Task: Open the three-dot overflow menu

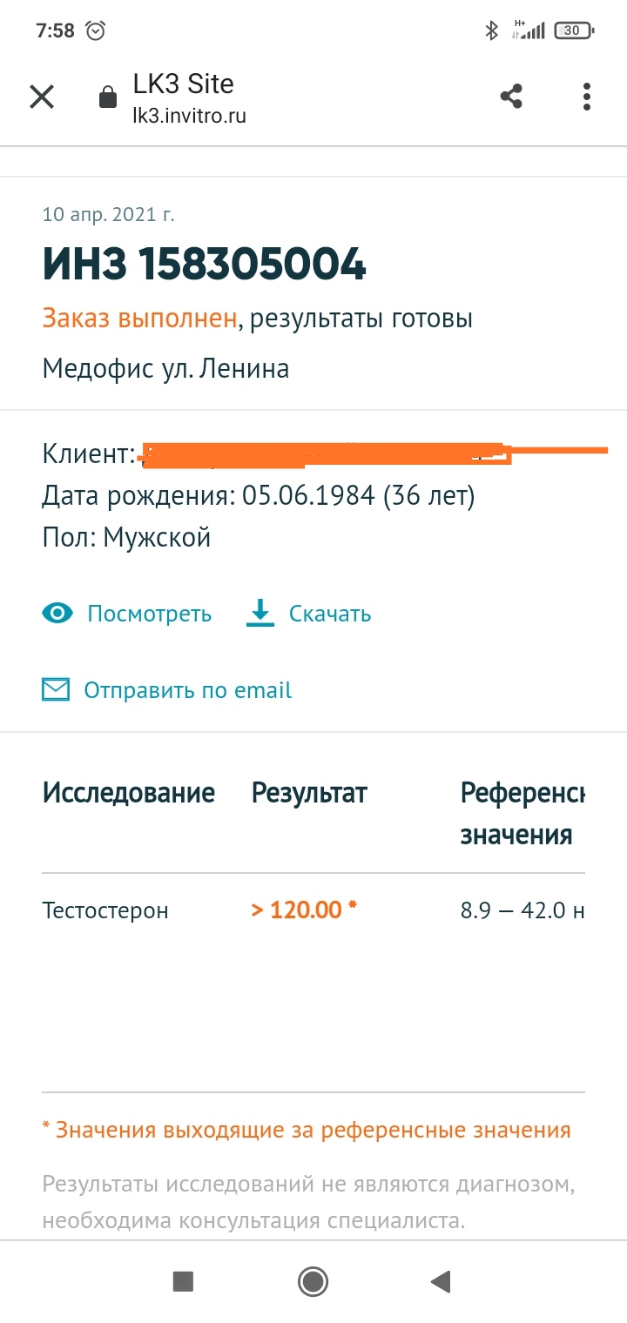Action: pyautogui.click(x=587, y=97)
